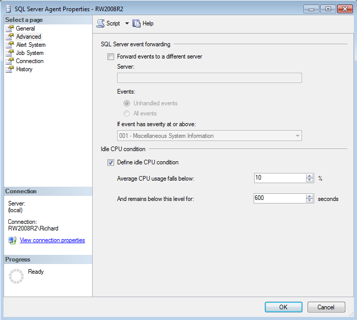357x320 pixels.
Task: Expand the event severity combo box
Action: [x=297, y=136]
